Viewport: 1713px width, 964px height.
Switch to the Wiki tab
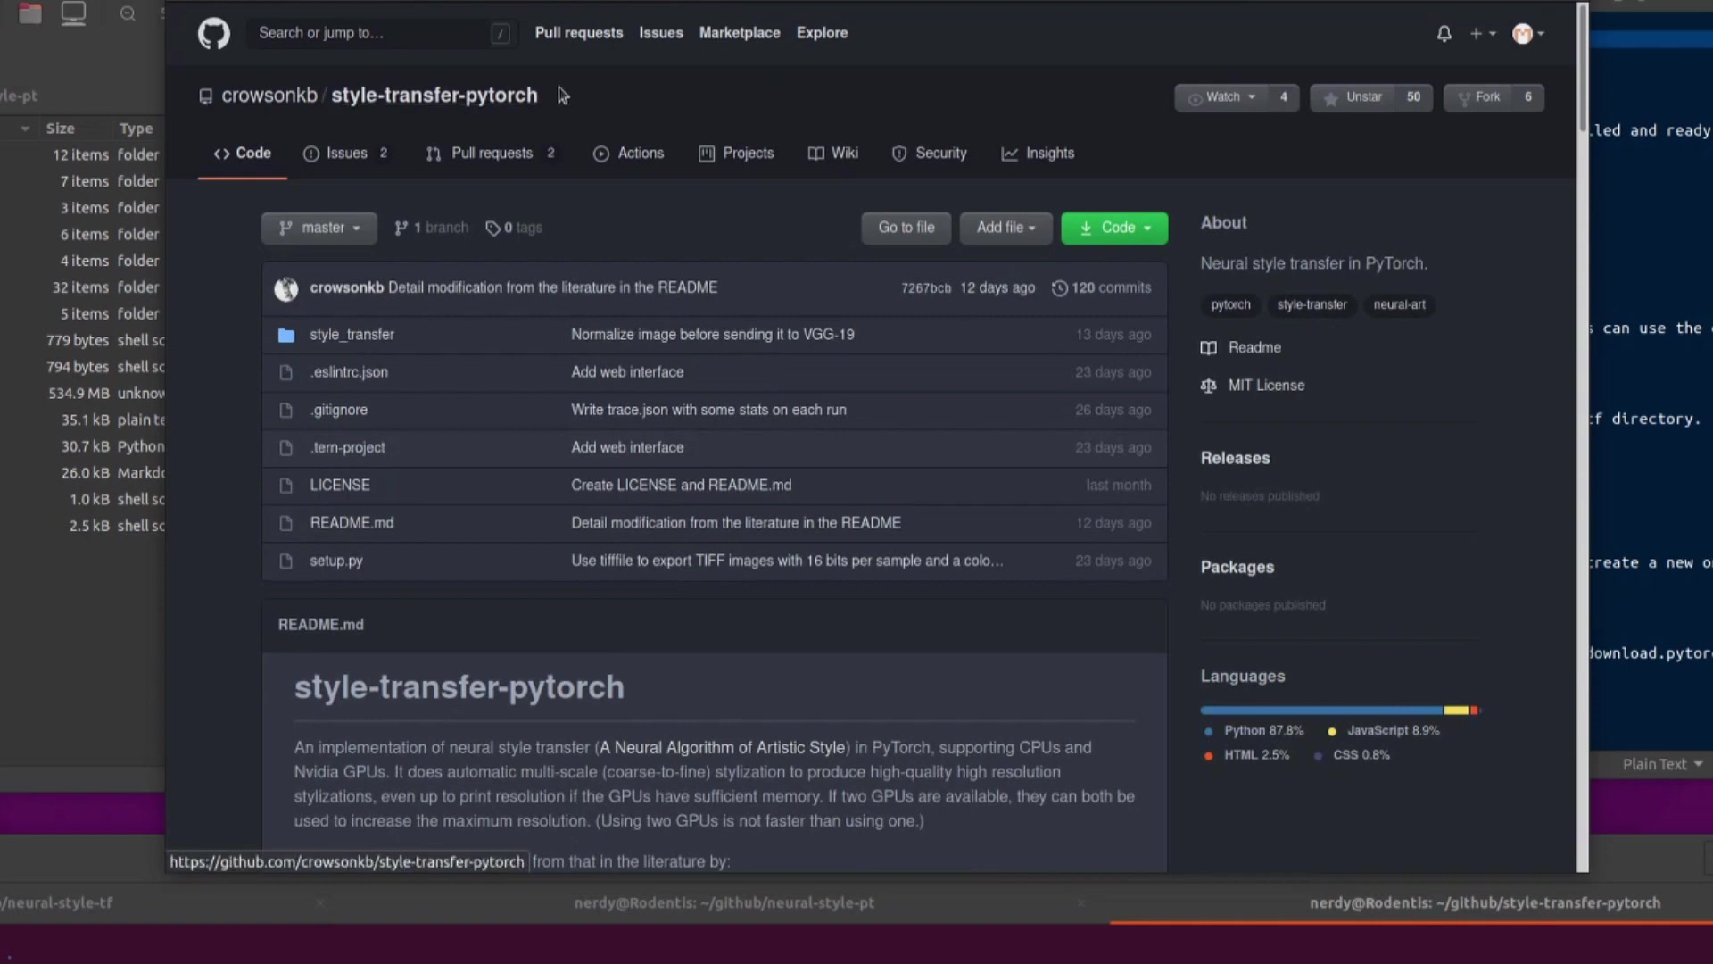[832, 154]
